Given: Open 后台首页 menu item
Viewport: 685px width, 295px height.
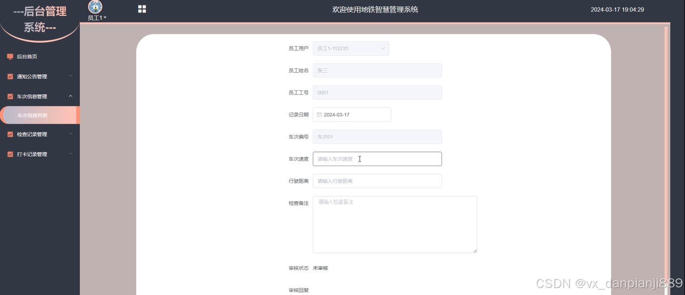Looking at the screenshot, I should point(40,57).
